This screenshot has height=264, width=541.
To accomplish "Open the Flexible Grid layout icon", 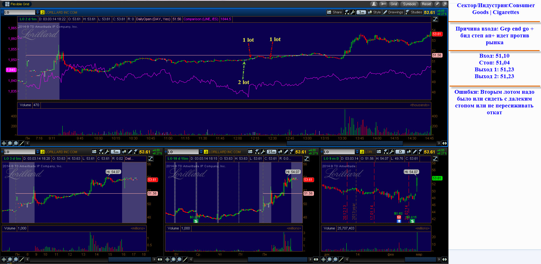I will [7, 4].
